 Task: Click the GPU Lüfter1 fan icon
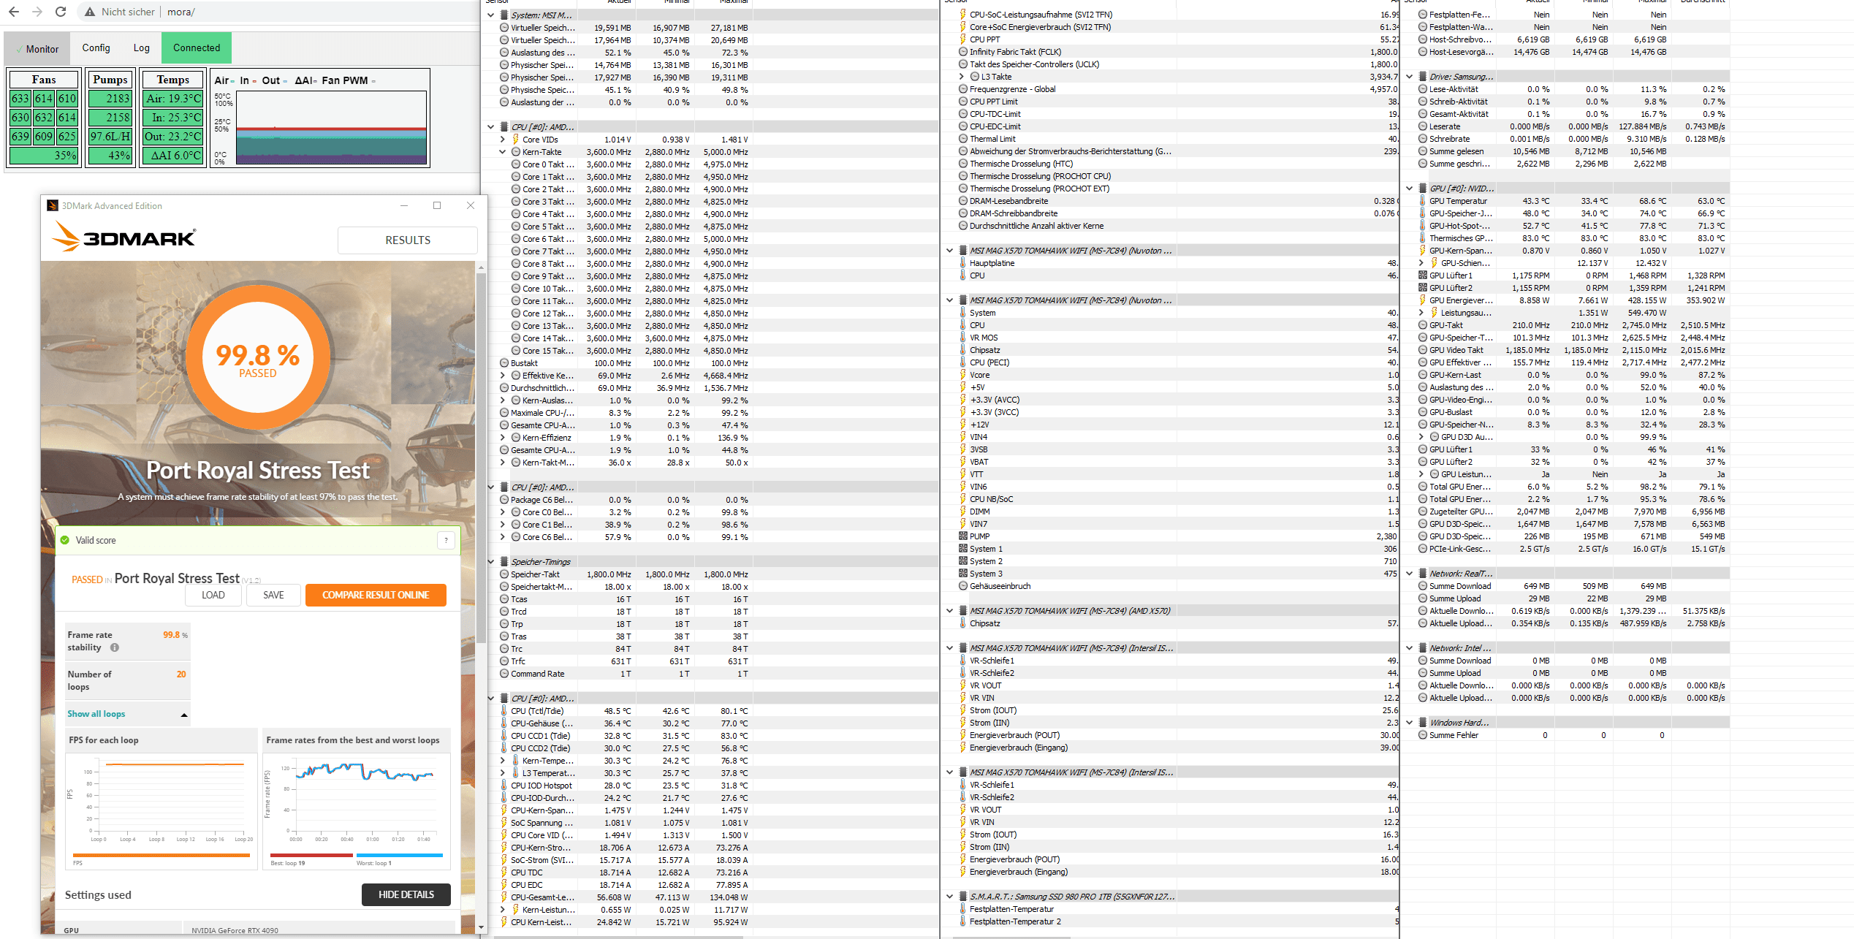point(1422,275)
